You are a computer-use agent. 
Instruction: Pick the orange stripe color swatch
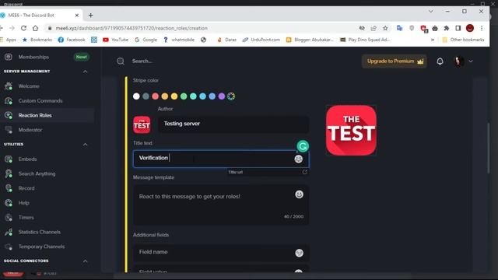point(164,96)
